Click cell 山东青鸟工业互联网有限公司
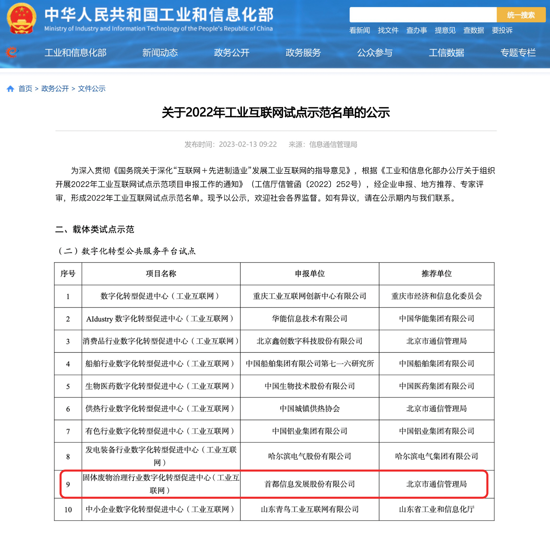The image size is (550, 540). 310,510
